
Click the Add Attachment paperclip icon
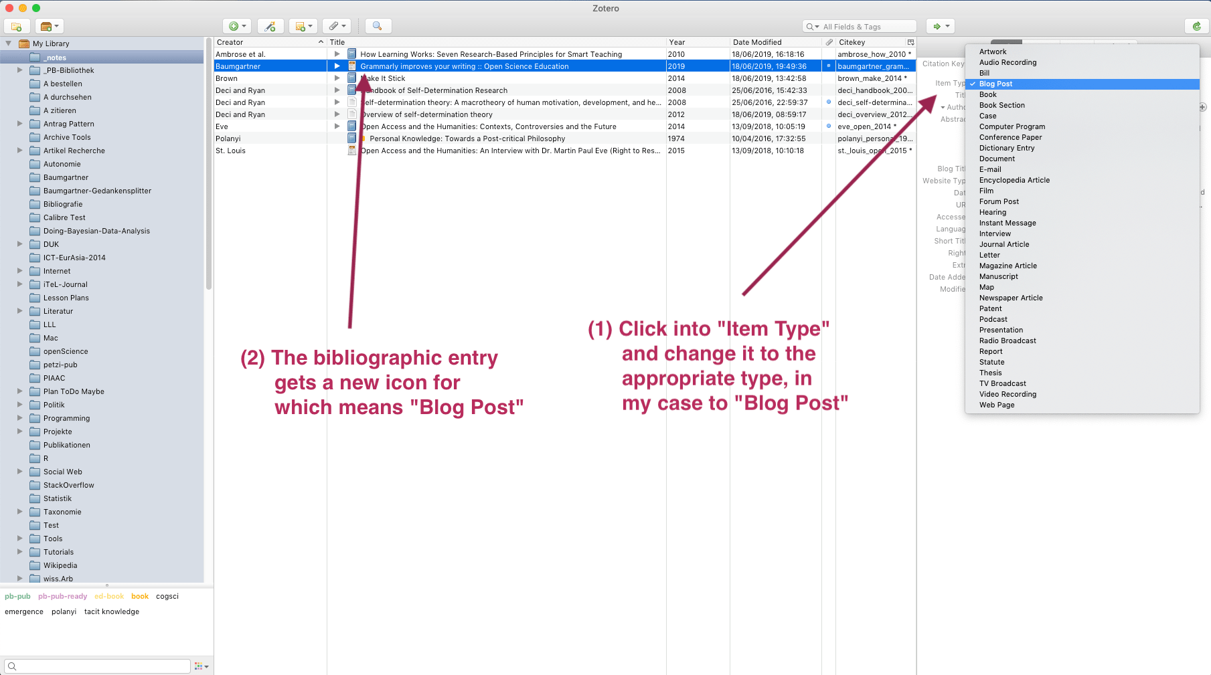point(333,25)
